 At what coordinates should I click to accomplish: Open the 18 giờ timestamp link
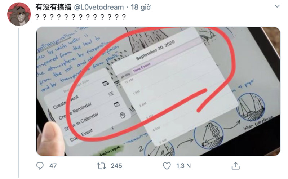click(141, 7)
